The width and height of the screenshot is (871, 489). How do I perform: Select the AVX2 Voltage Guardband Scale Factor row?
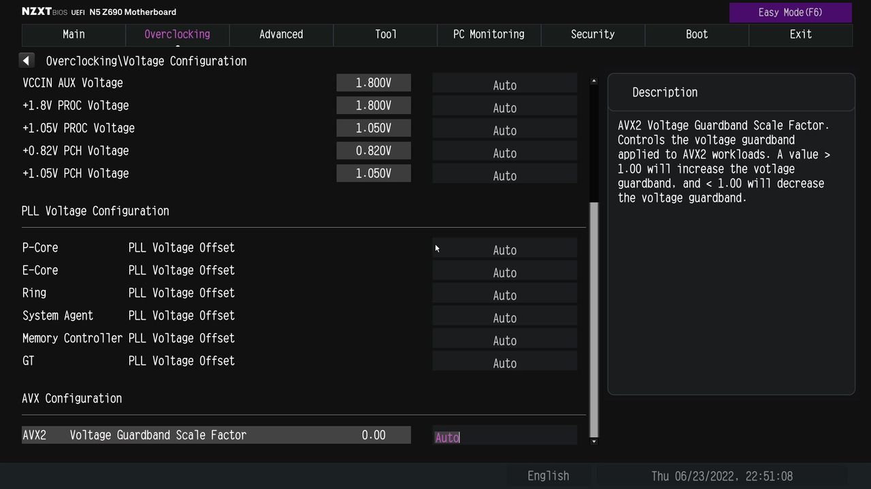[x=216, y=435]
